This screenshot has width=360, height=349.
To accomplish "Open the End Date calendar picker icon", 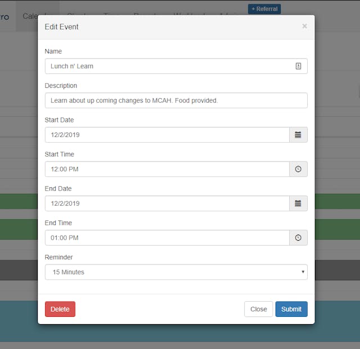I will [x=298, y=204].
